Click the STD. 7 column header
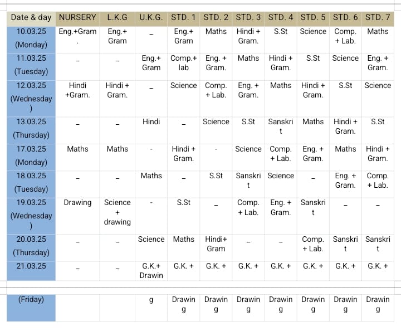 coord(378,18)
